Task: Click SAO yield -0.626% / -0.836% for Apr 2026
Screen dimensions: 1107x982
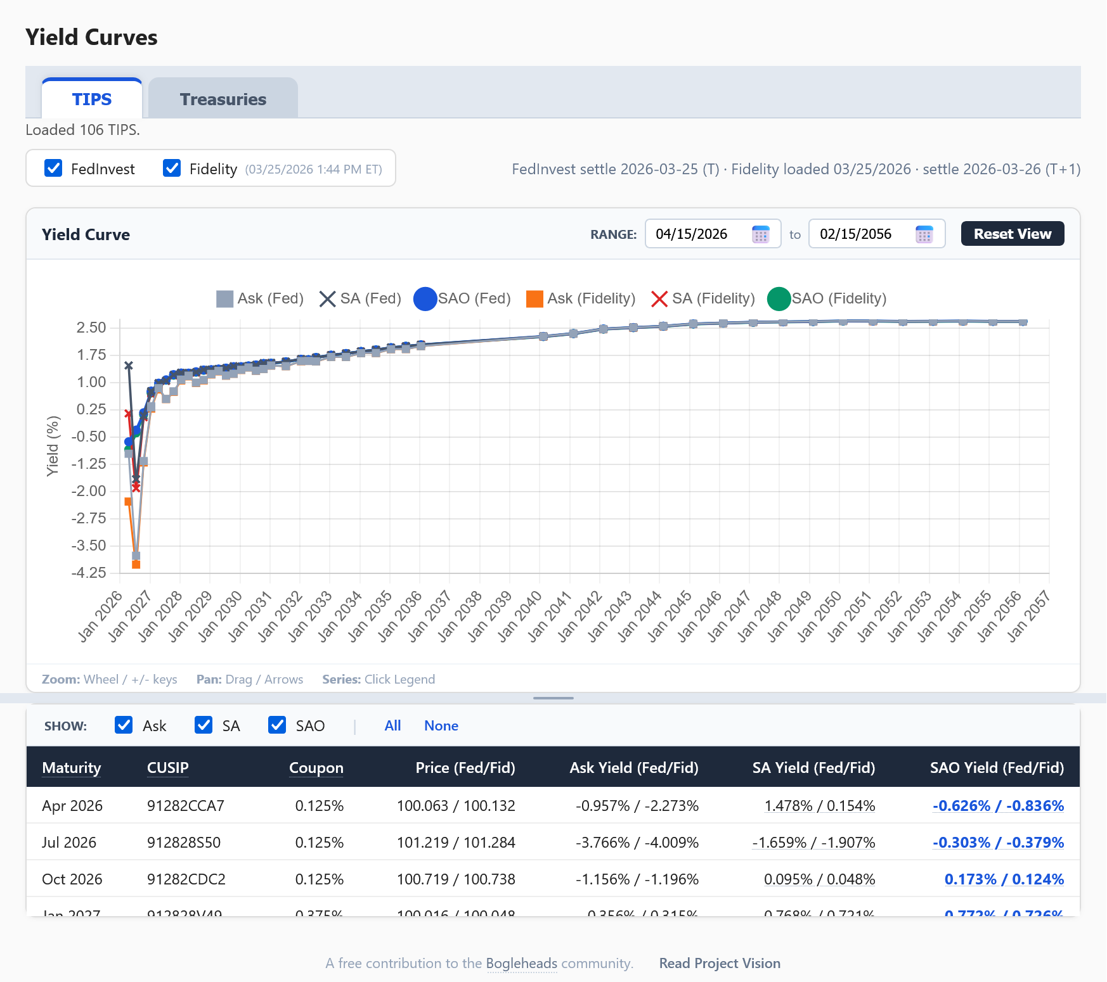Action: point(998,805)
